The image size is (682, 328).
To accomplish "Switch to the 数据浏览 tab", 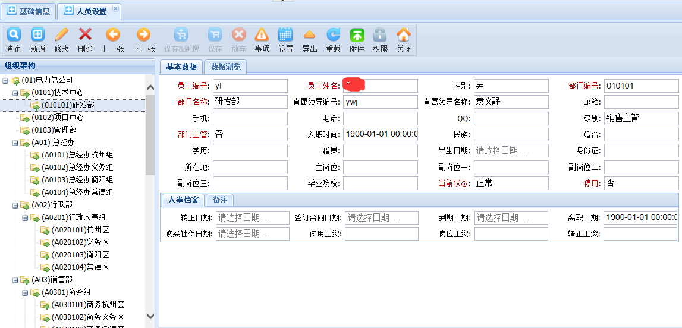I will 226,67.
